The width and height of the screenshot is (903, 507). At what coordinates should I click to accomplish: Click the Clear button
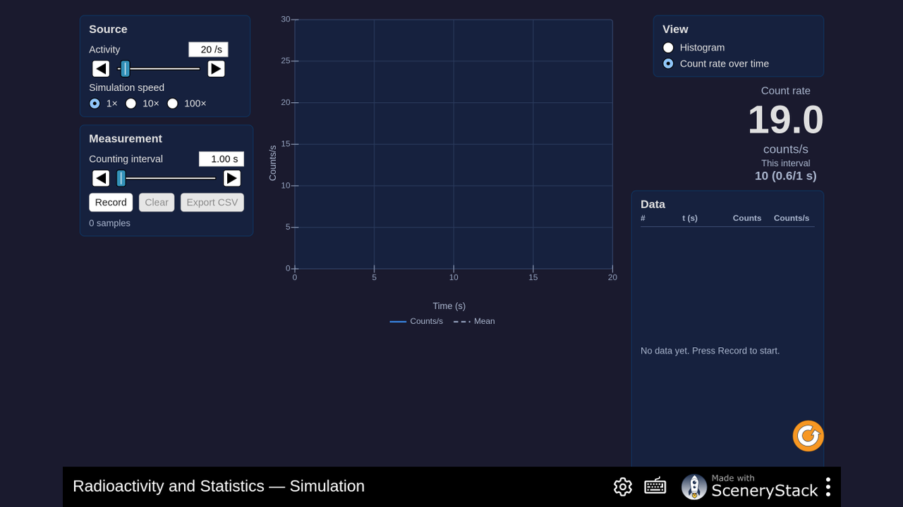pos(157,202)
